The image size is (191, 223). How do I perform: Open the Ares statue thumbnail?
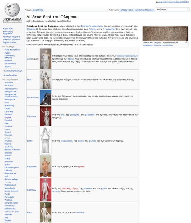coord(46,212)
